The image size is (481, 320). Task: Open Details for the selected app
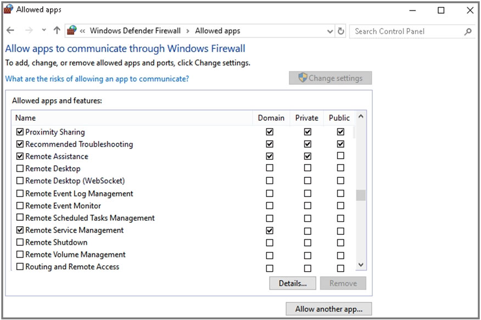point(293,283)
